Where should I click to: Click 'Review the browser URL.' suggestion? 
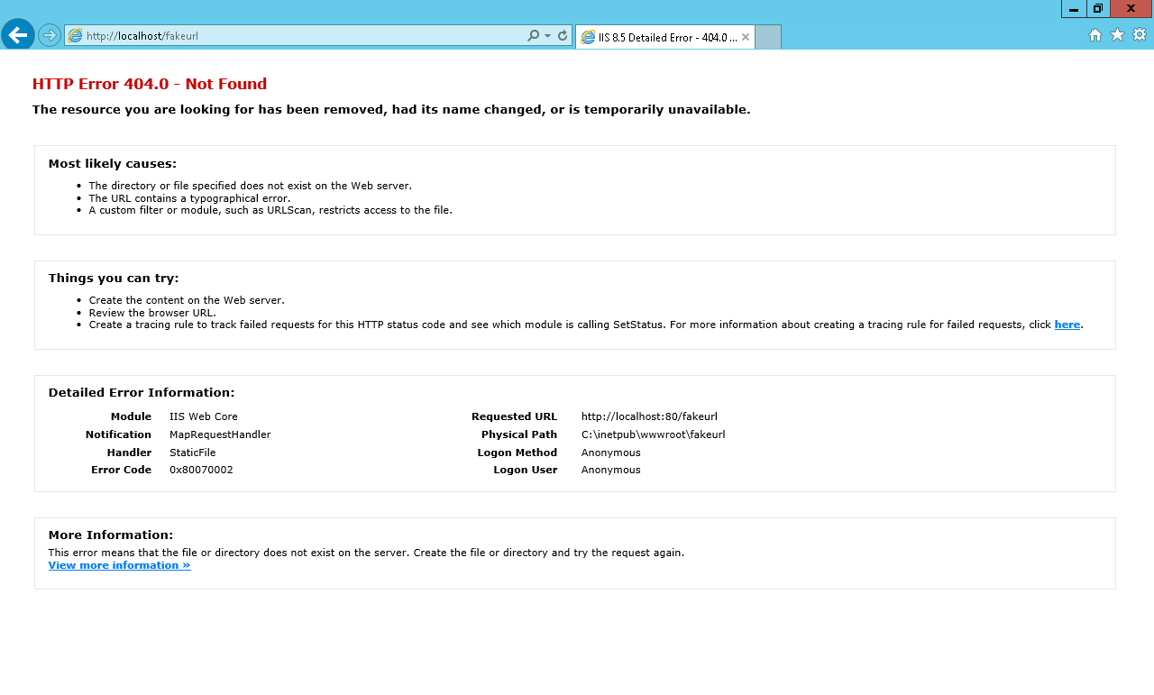152,313
